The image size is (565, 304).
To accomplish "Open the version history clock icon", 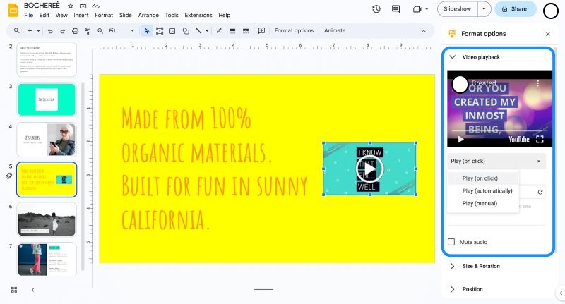I will pos(376,9).
